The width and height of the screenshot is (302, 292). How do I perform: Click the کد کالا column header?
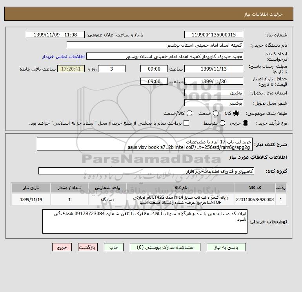255,188
